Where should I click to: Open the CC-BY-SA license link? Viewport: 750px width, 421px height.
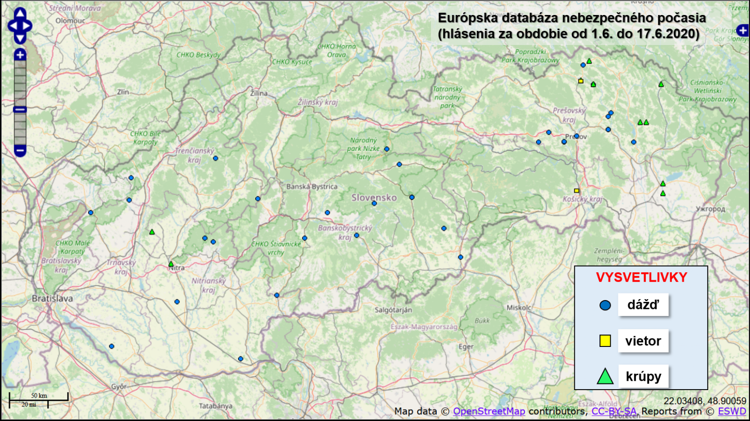[x=614, y=411]
